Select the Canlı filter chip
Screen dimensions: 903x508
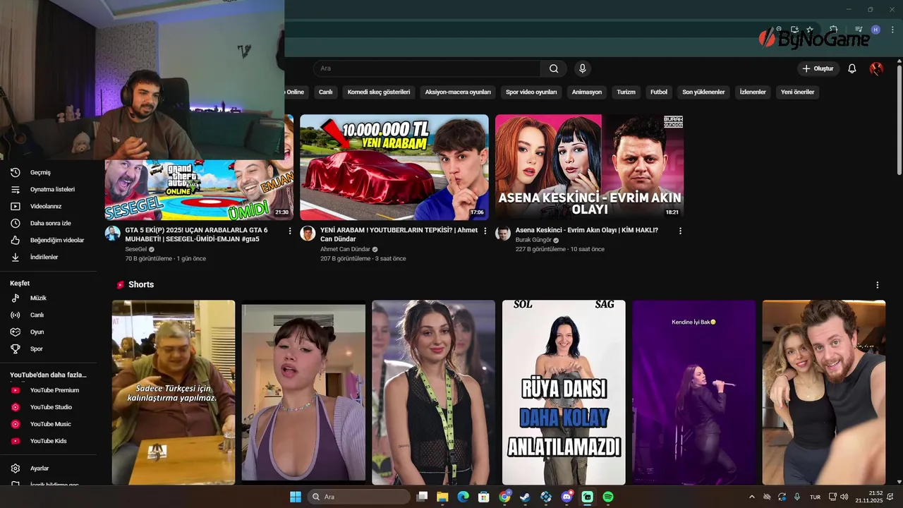[x=325, y=92]
